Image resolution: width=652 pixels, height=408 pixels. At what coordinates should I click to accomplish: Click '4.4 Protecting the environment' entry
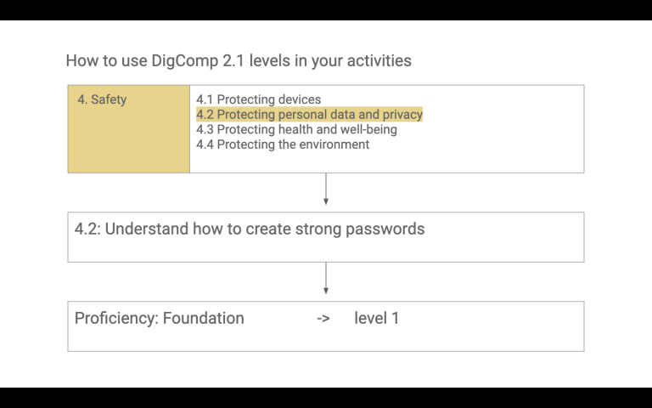(x=283, y=144)
